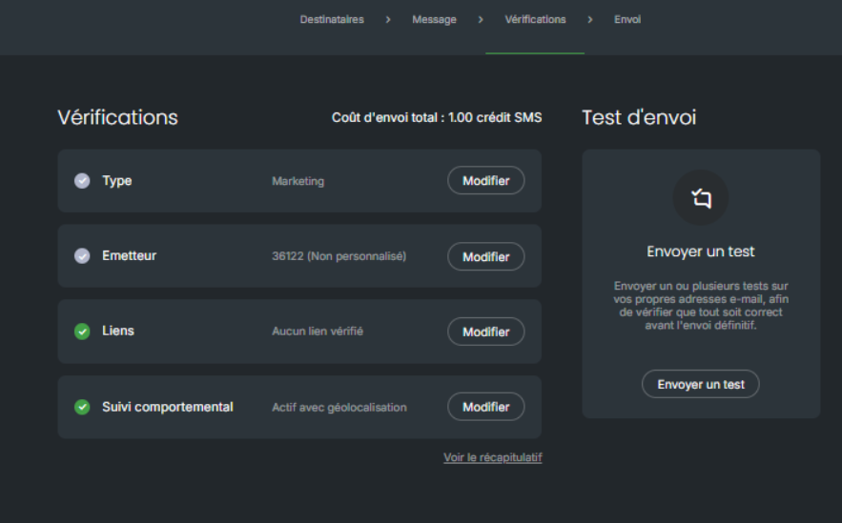This screenshot has height=523, width=842.
Task: Click the green check icon beside Liens
Action: pos(82,332)
